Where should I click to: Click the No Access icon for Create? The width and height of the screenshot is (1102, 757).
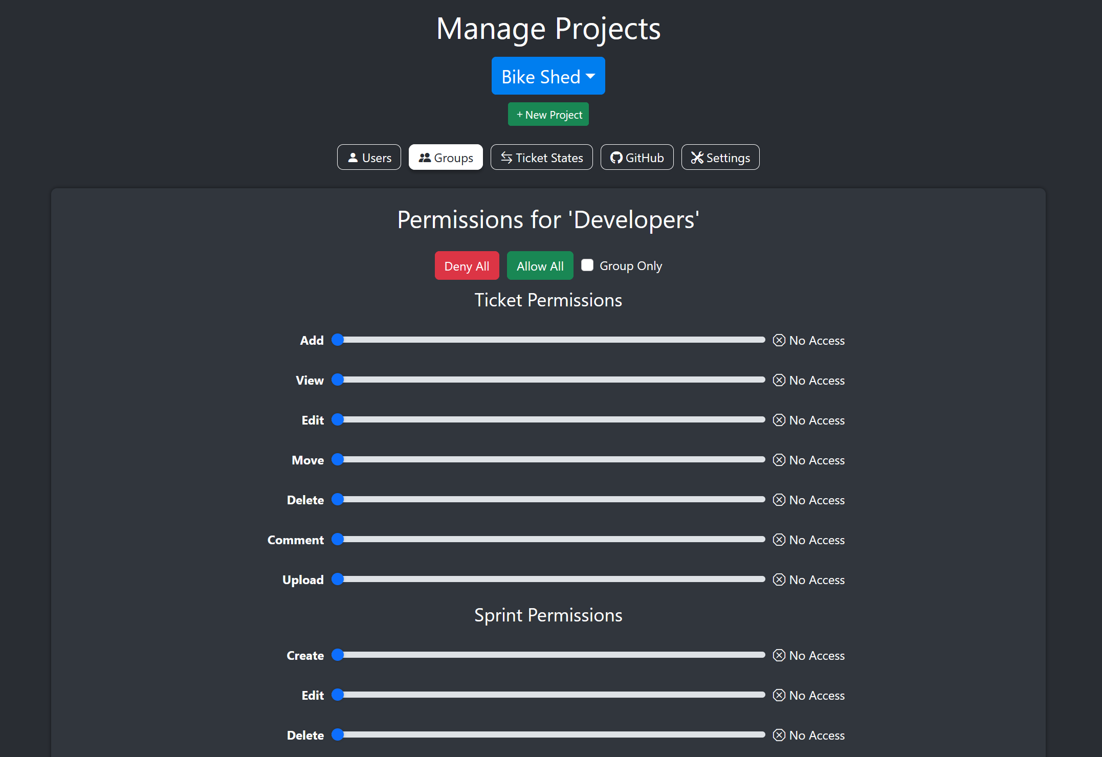pos(779,655)
